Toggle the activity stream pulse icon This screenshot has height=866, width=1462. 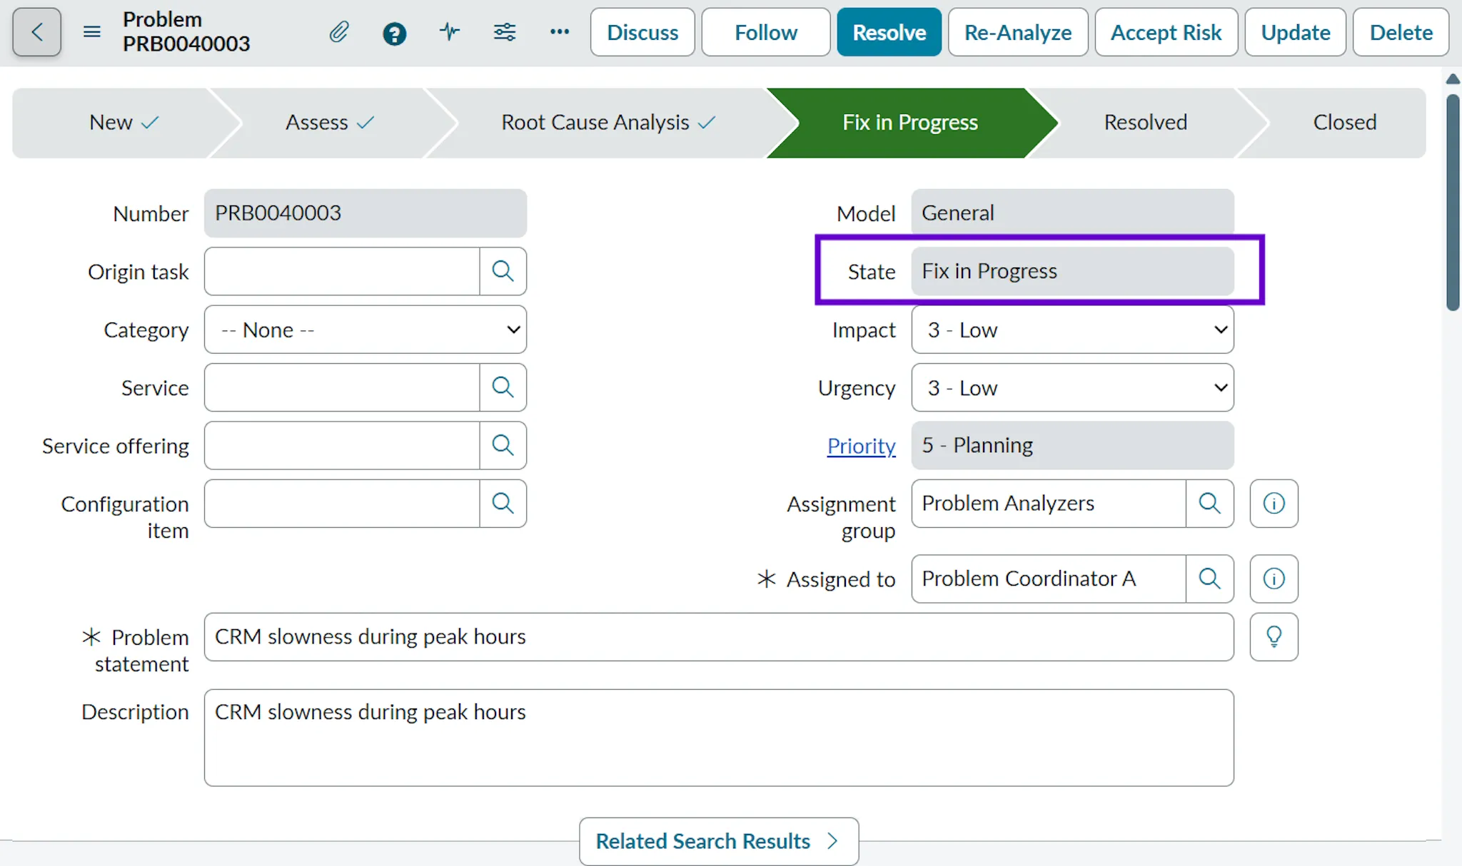pyautogui.click(x=450, y=32)
